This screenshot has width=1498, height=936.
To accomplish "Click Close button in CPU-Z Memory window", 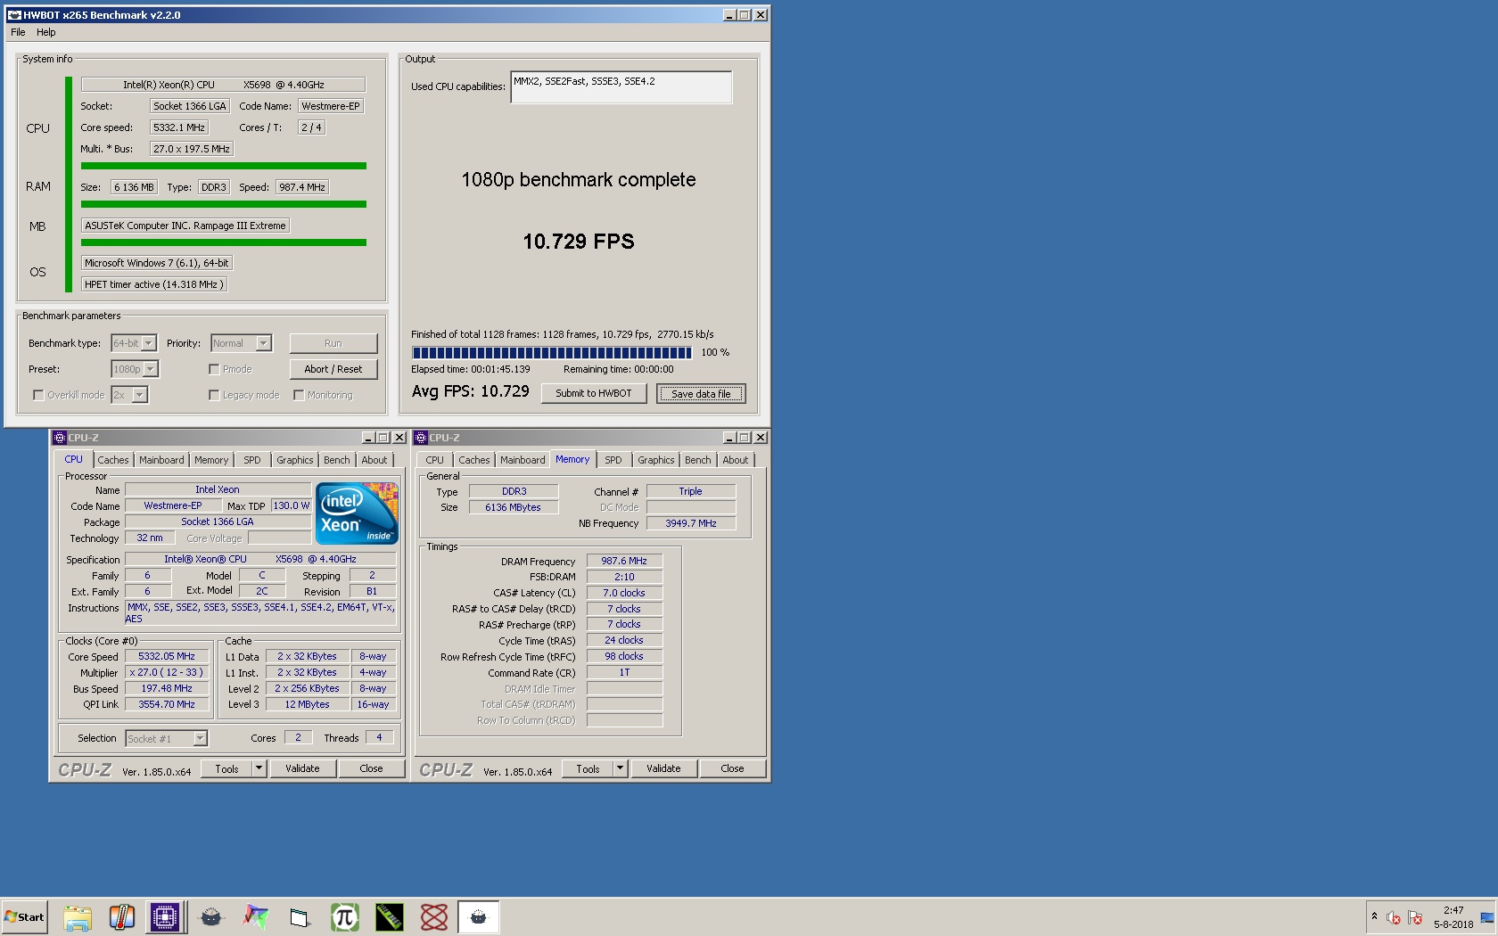I will [732, 768].
